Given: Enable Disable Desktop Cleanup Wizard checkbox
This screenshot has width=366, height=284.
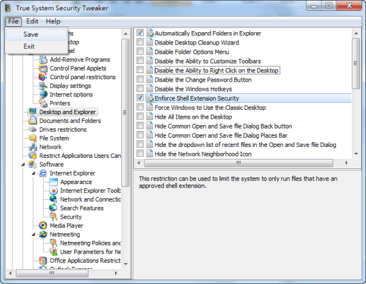Looking at the screenshot, I should pyautogui.click(x=140, y=43).
